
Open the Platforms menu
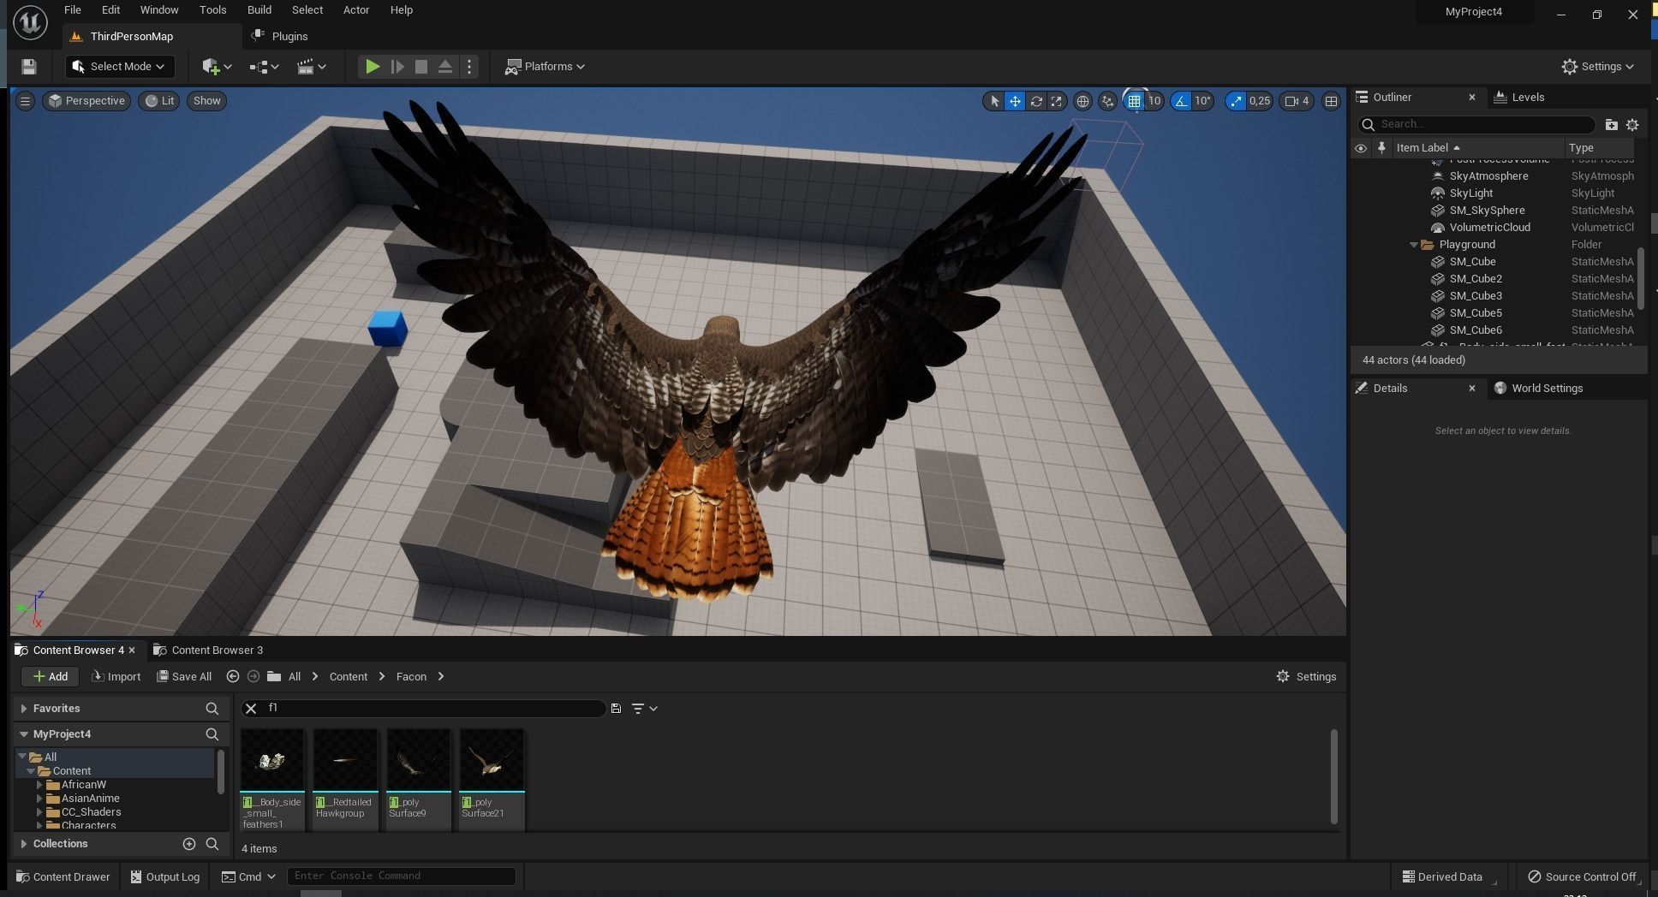pyautogui.click(x=545, y=67)
